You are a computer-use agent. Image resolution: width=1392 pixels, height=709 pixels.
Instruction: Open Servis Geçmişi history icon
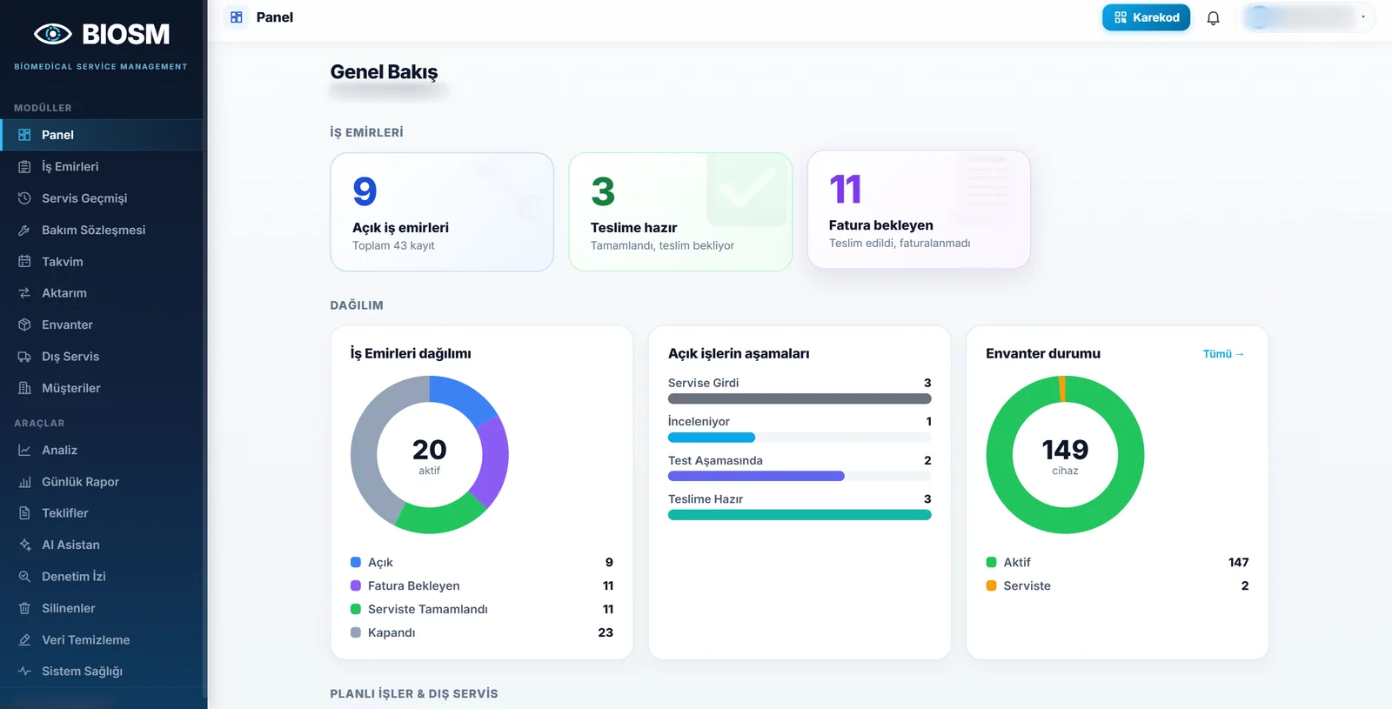tap(24, 198)
